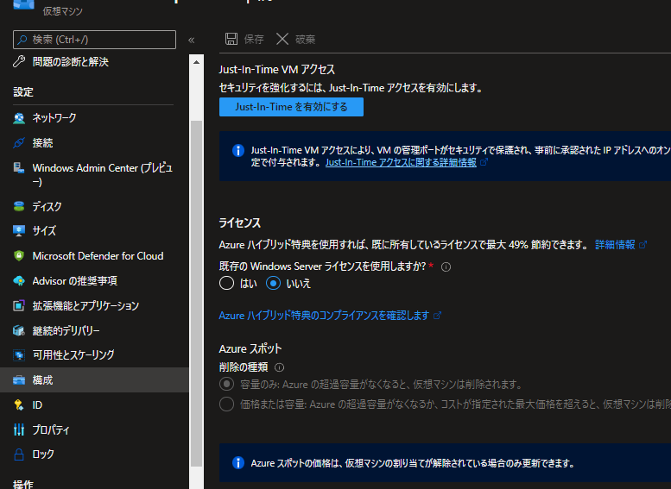Image resolution: width=671 pixels, height=489 pixels.
Task: Click the 保存 floppy disk icon
Action: (231, 39)
